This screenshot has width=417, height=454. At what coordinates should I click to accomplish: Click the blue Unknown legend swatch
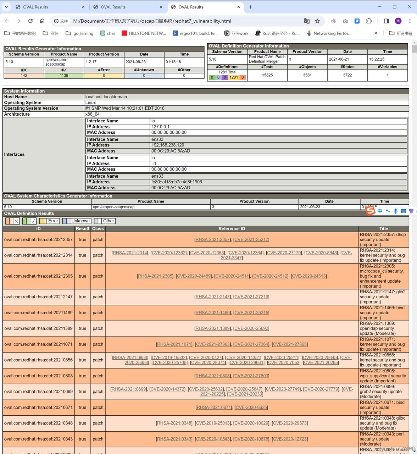(66, 221)
